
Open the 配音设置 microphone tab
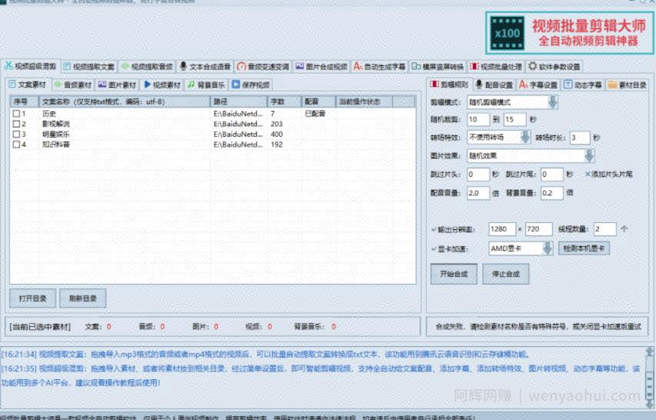tap(494, 85)
